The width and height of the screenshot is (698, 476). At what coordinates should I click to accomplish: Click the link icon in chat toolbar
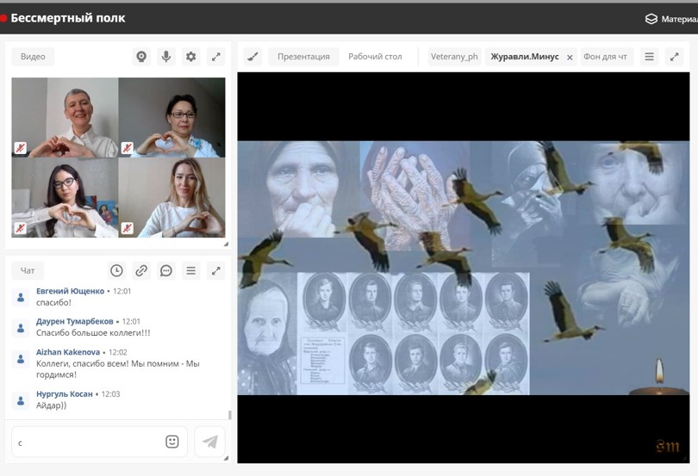point(141,270)
